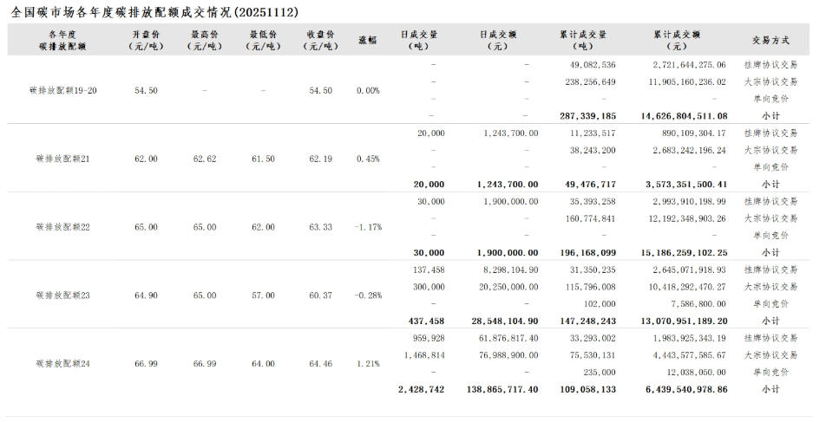Select the 碳排放配额24 row label

coord(62,364)
